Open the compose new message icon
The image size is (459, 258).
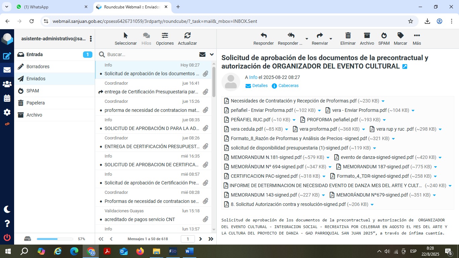[7, 56]
